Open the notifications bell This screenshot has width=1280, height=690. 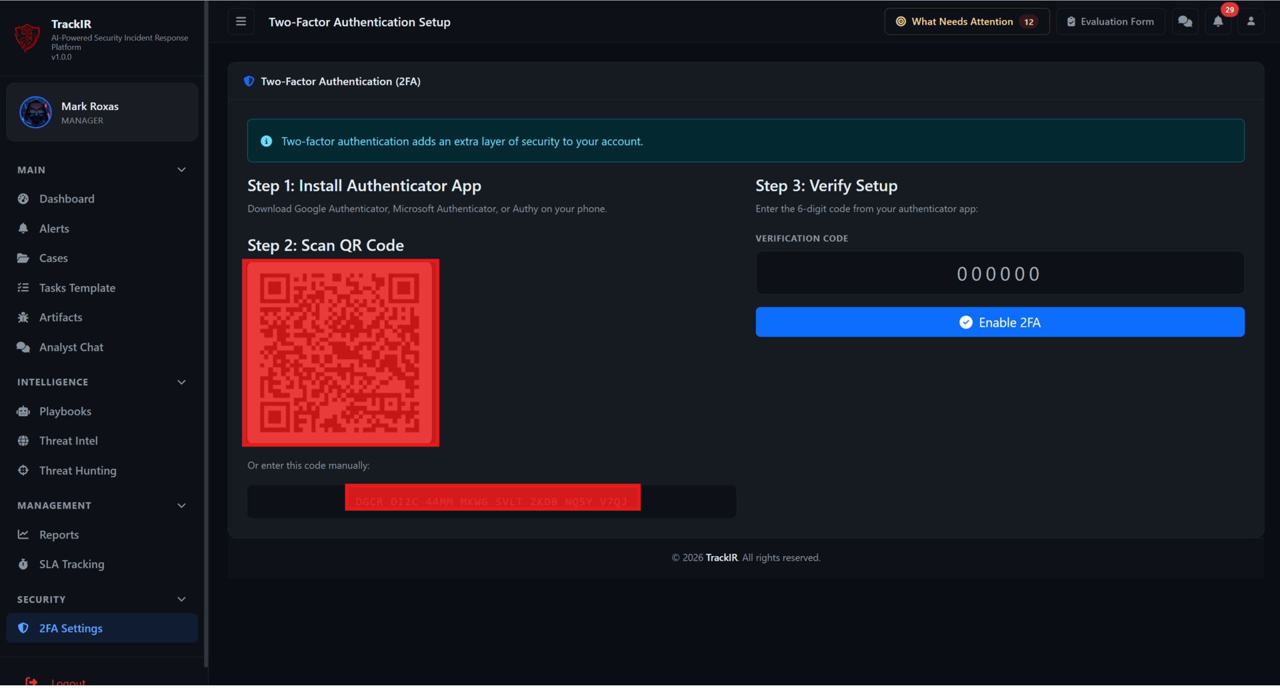(1218, 21)
